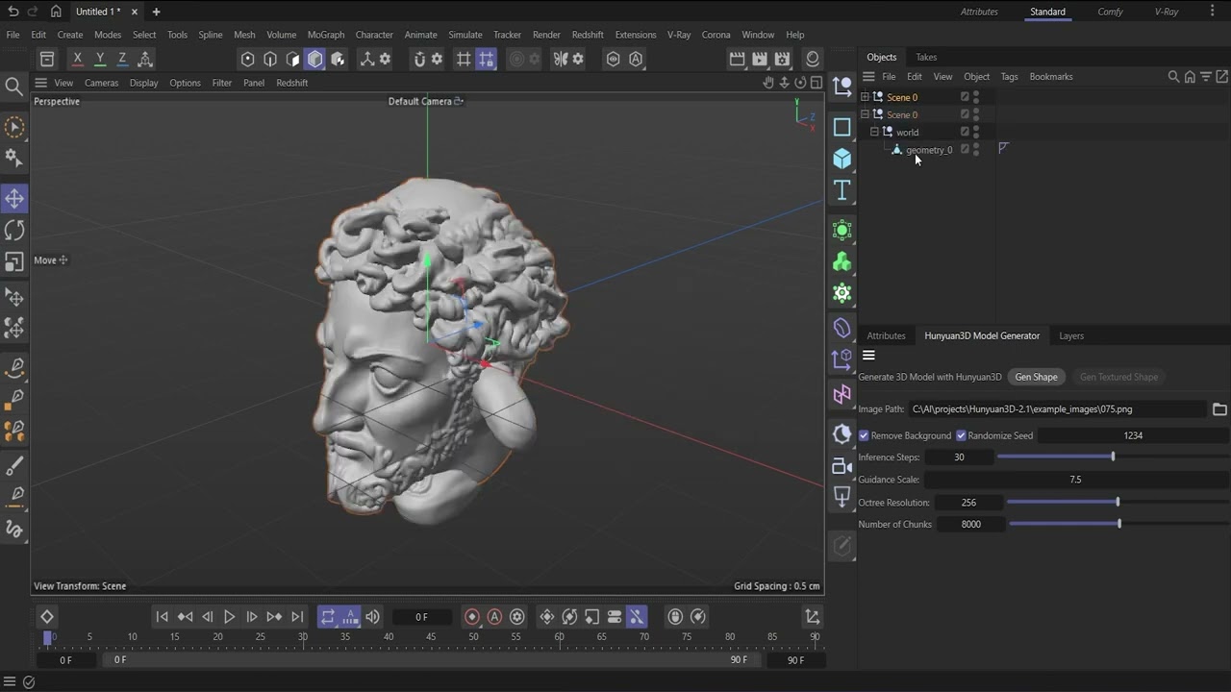The height and width of the screenshot is (692, 1231).
Task: Switch to the Takes tab
Action: (x=926, y=57)
